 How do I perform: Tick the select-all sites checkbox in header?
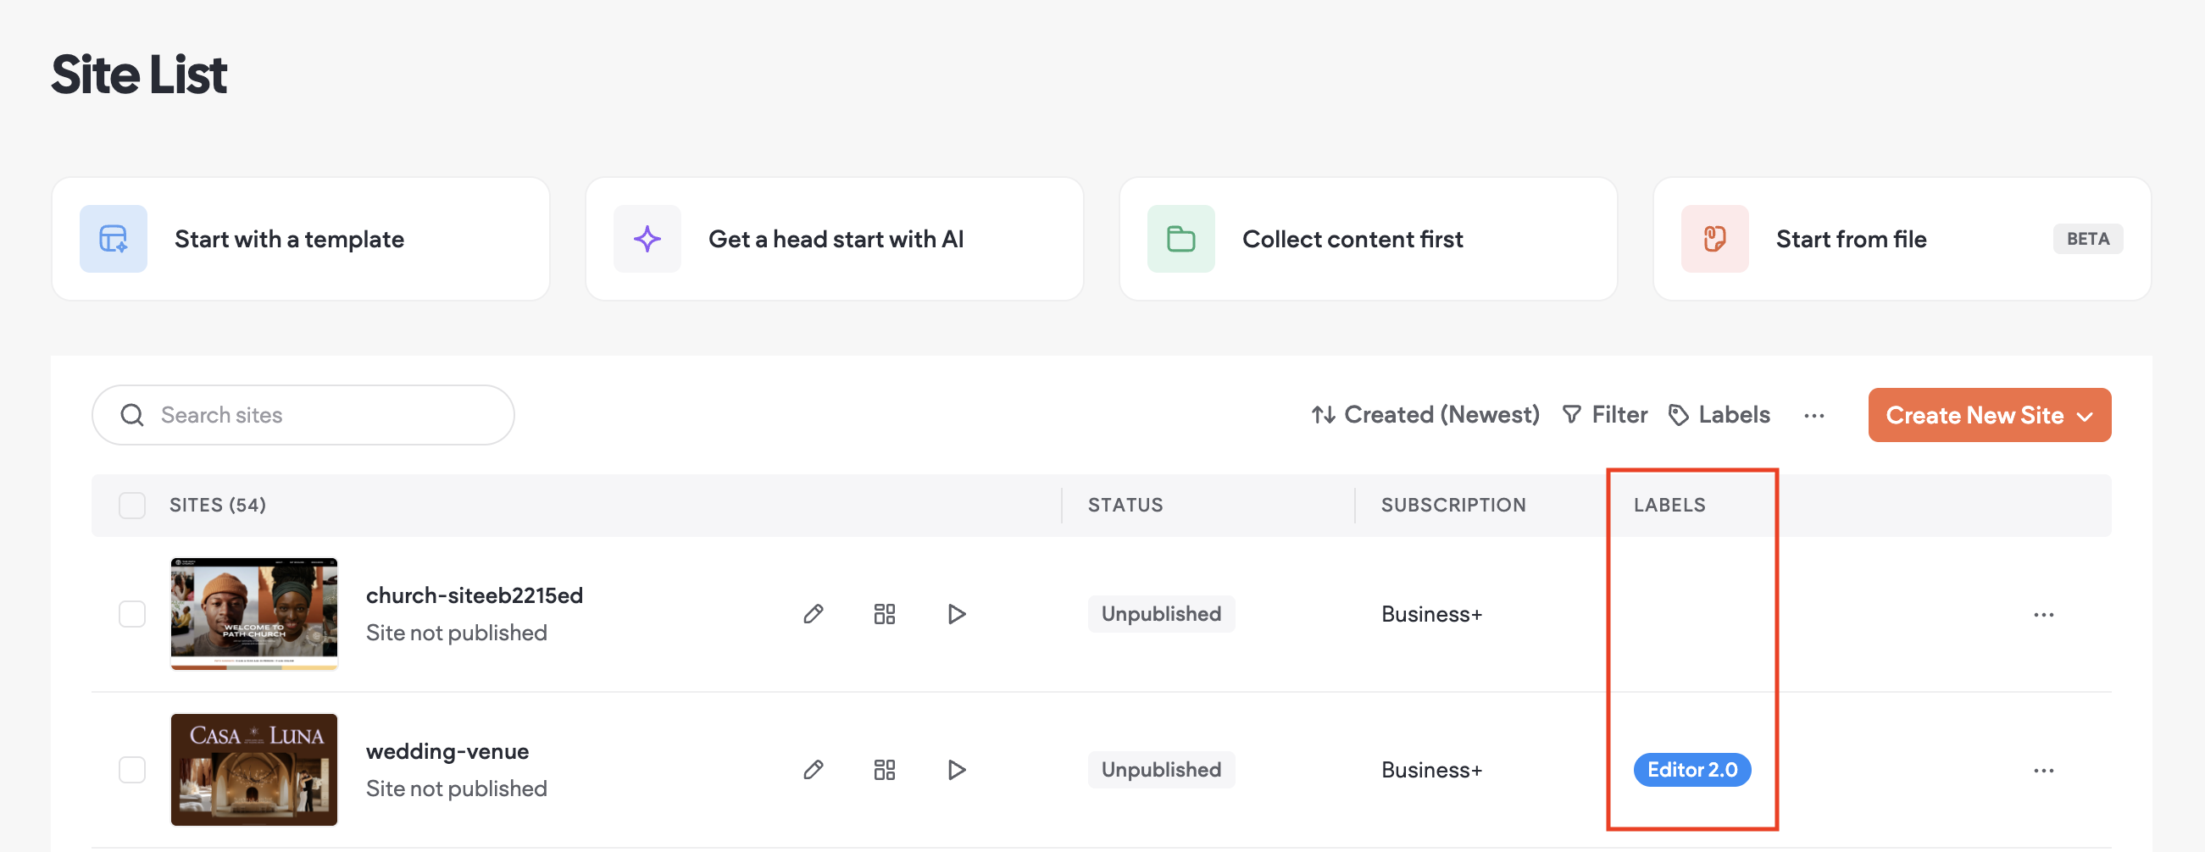pyautogui.click(x=132, y=506)
